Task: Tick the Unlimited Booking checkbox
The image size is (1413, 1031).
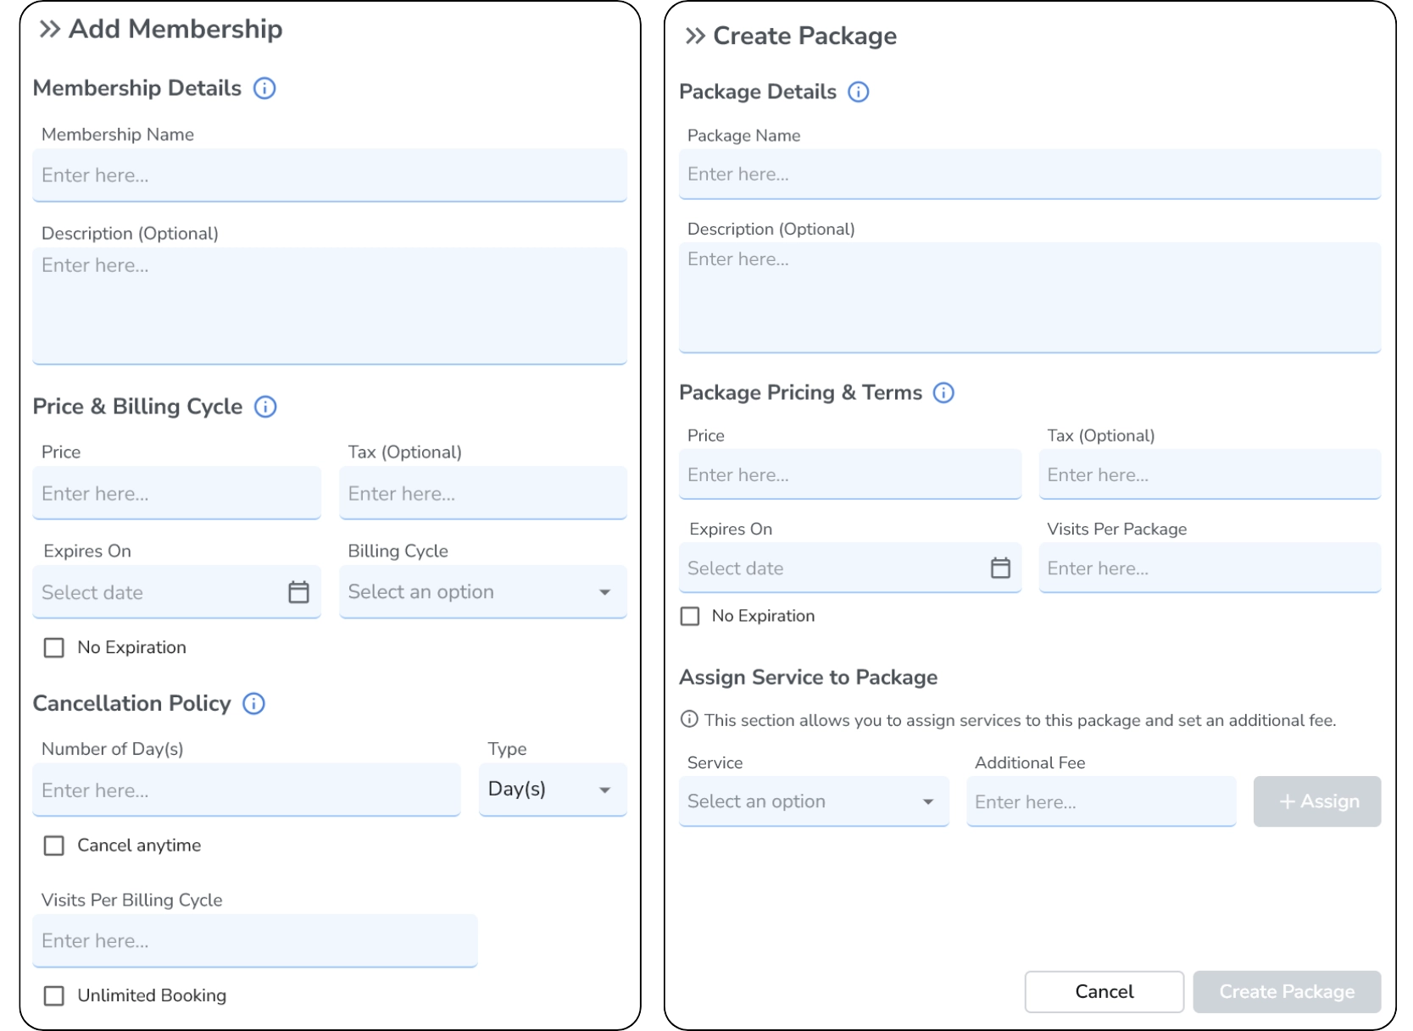Action: coord(54,995)
